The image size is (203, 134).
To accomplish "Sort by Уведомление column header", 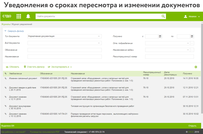I will 16,74.
